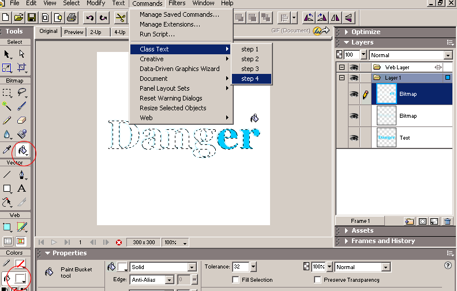The image size is (457, 291).
Task: Open the canvas zoom 100% dropdown
Action: coord(185,242)
